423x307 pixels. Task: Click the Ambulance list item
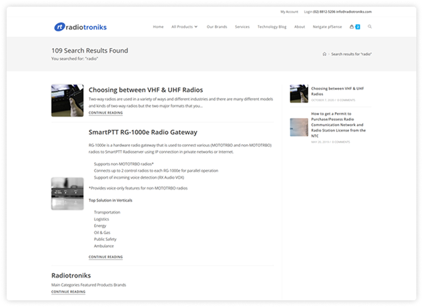pos(103,246)
